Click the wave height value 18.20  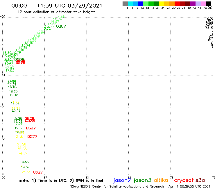[x=13, y=91]
